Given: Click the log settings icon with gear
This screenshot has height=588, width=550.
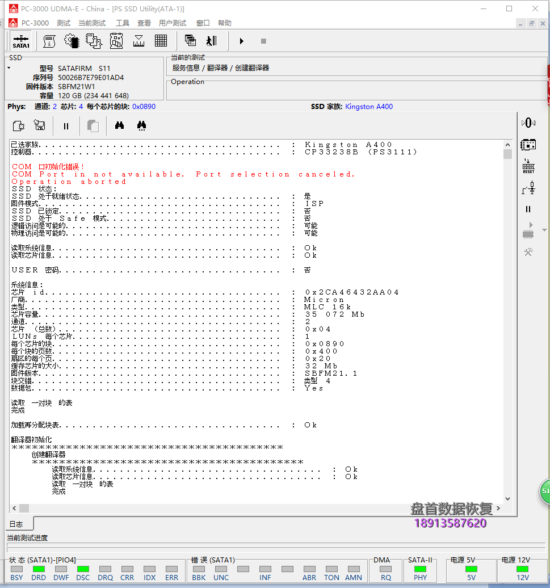Looking at the screenshot, I should pyautogui.click(x=18, y=125).
